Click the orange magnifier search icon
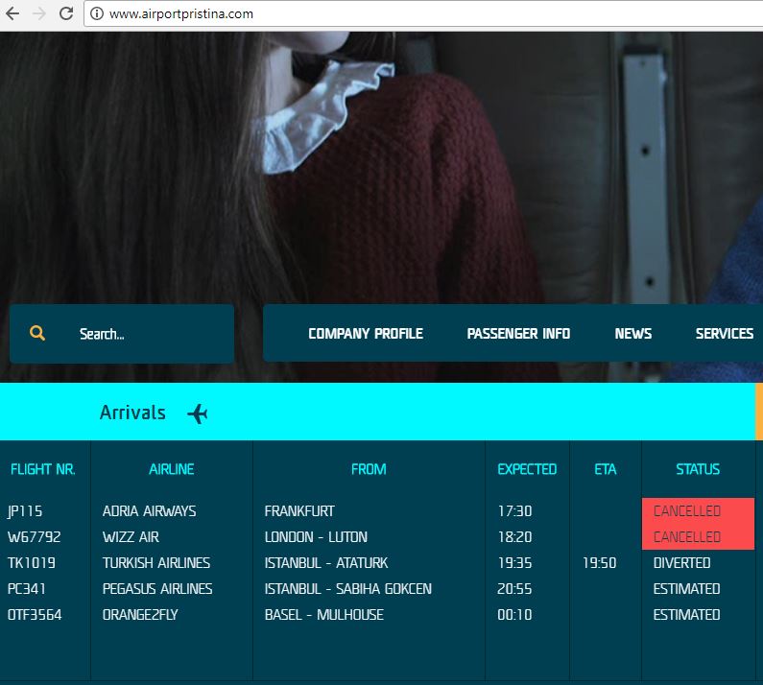The height and width of the screenshot is (685, 763). tap(37, 333)
